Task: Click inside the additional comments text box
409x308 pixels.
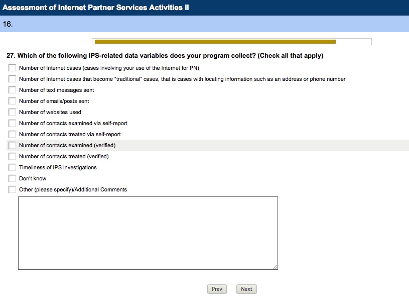Action: coord(148,233)
